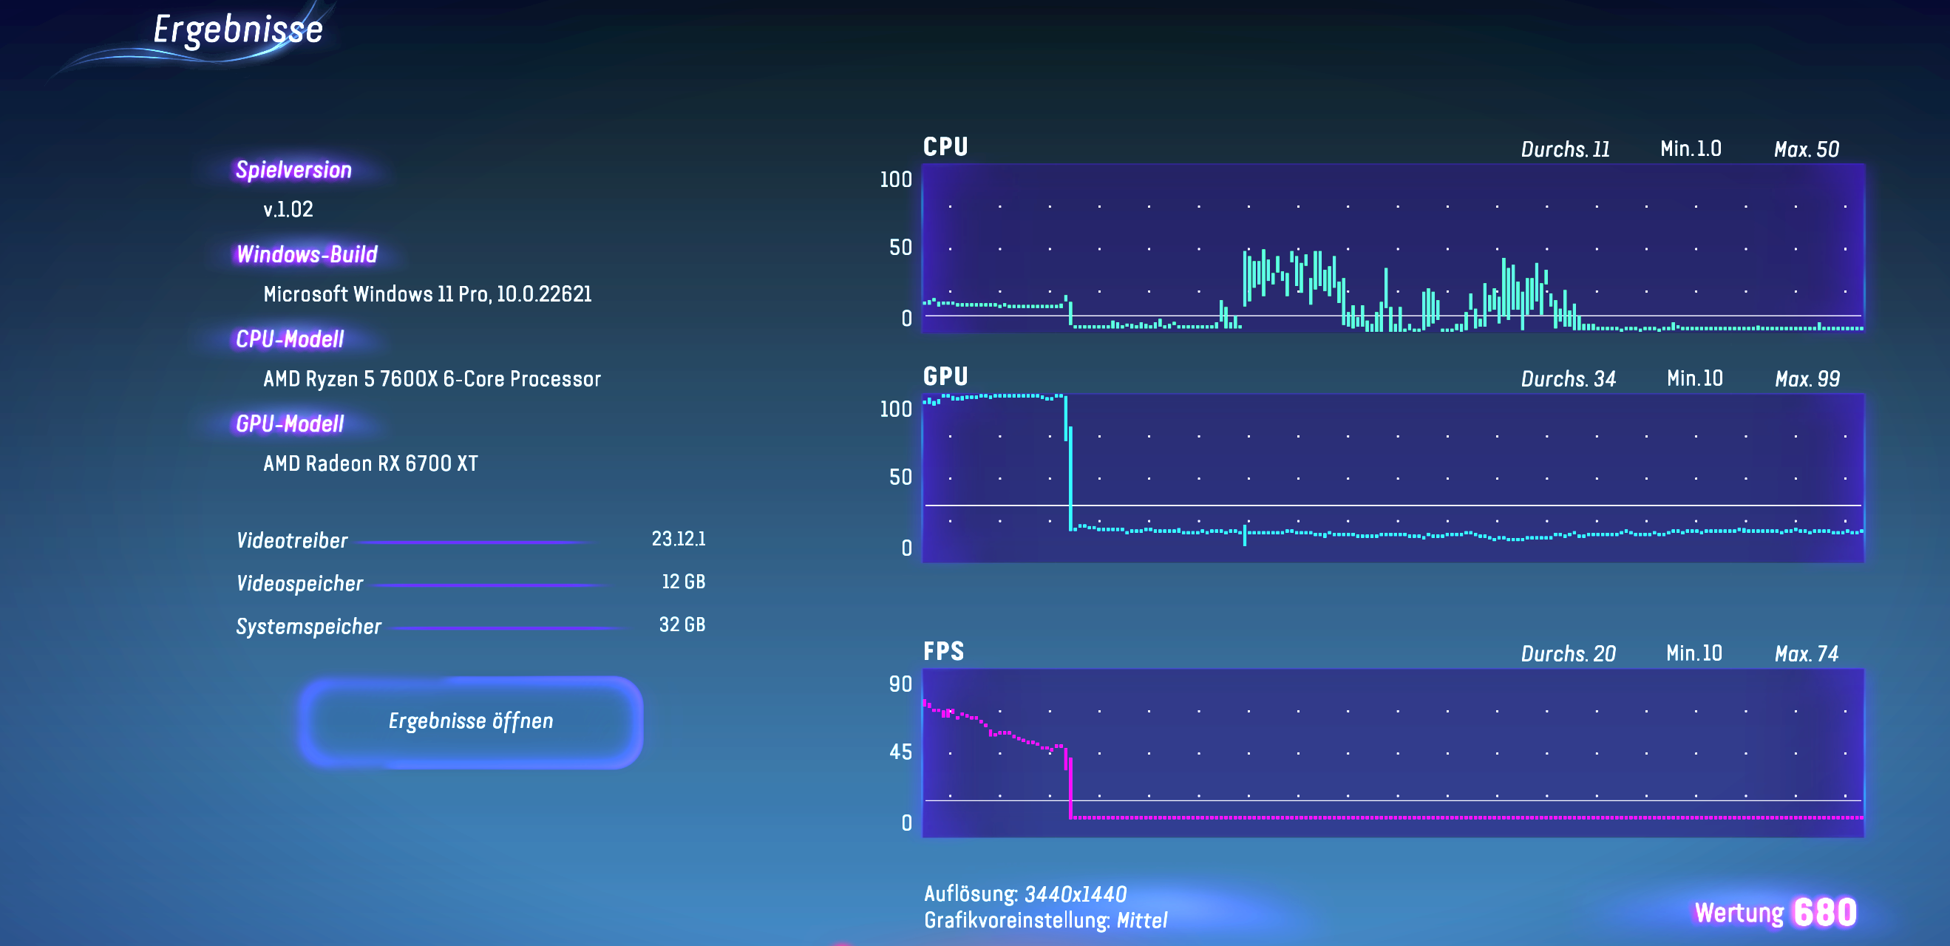Viewport: 1950px width, 946px height.
Task: Click the FPS Min. 10 label
Action: (1693, 653)
